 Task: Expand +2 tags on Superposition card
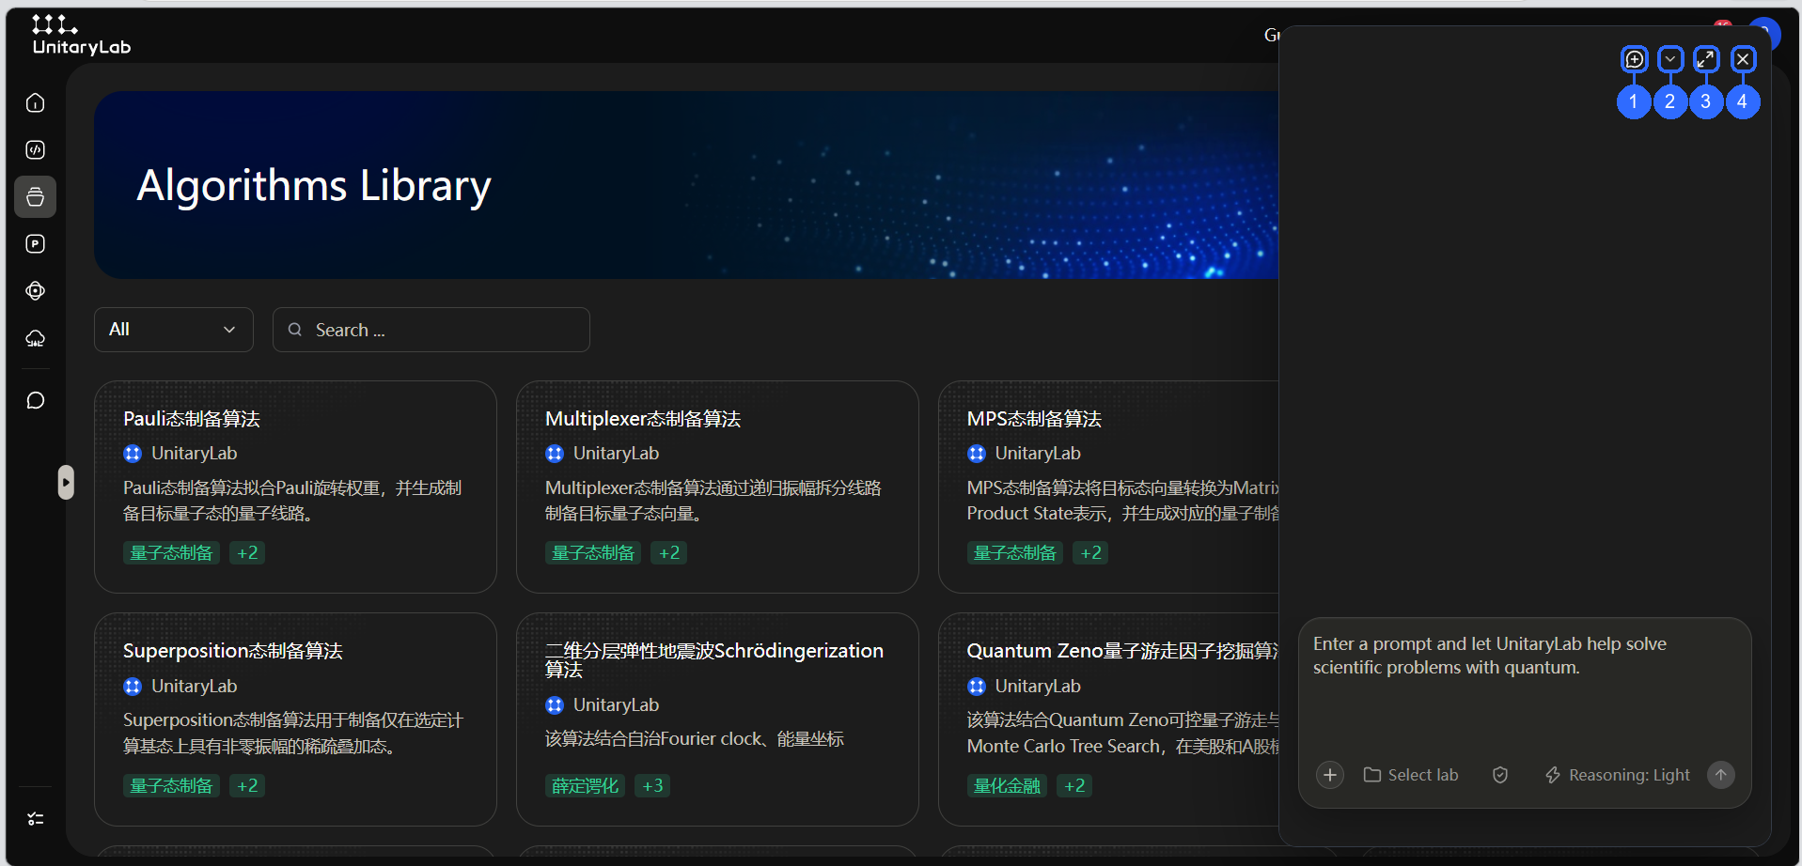pyautogui.click(x=247, y=786)
